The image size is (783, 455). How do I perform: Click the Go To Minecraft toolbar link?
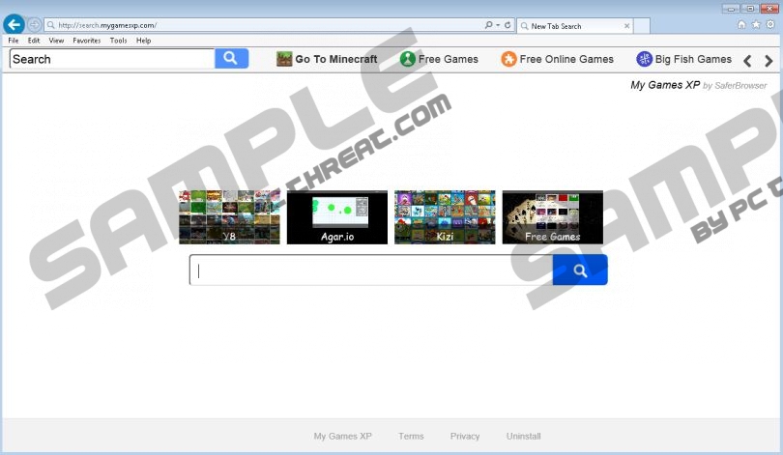[x=327, y=60]
